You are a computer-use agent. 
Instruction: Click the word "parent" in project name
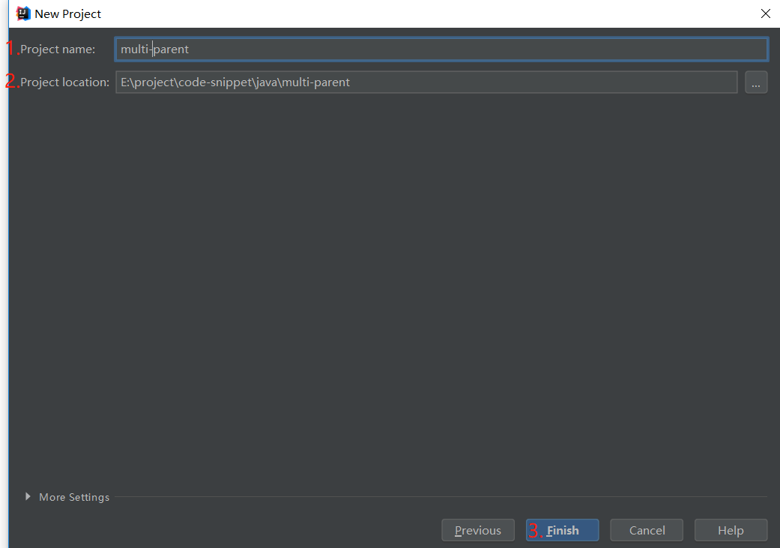172,49
